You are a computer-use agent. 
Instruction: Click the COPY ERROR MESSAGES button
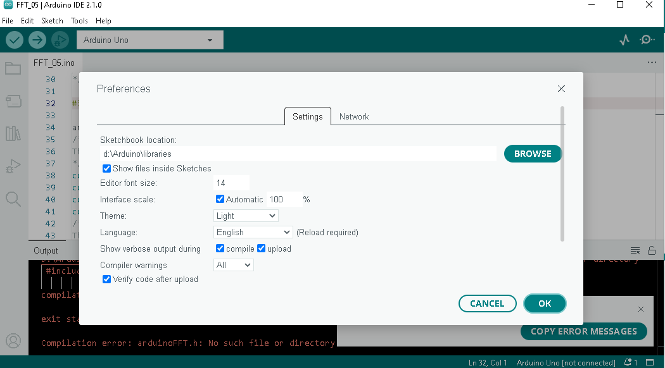click(x=583, y=331)
